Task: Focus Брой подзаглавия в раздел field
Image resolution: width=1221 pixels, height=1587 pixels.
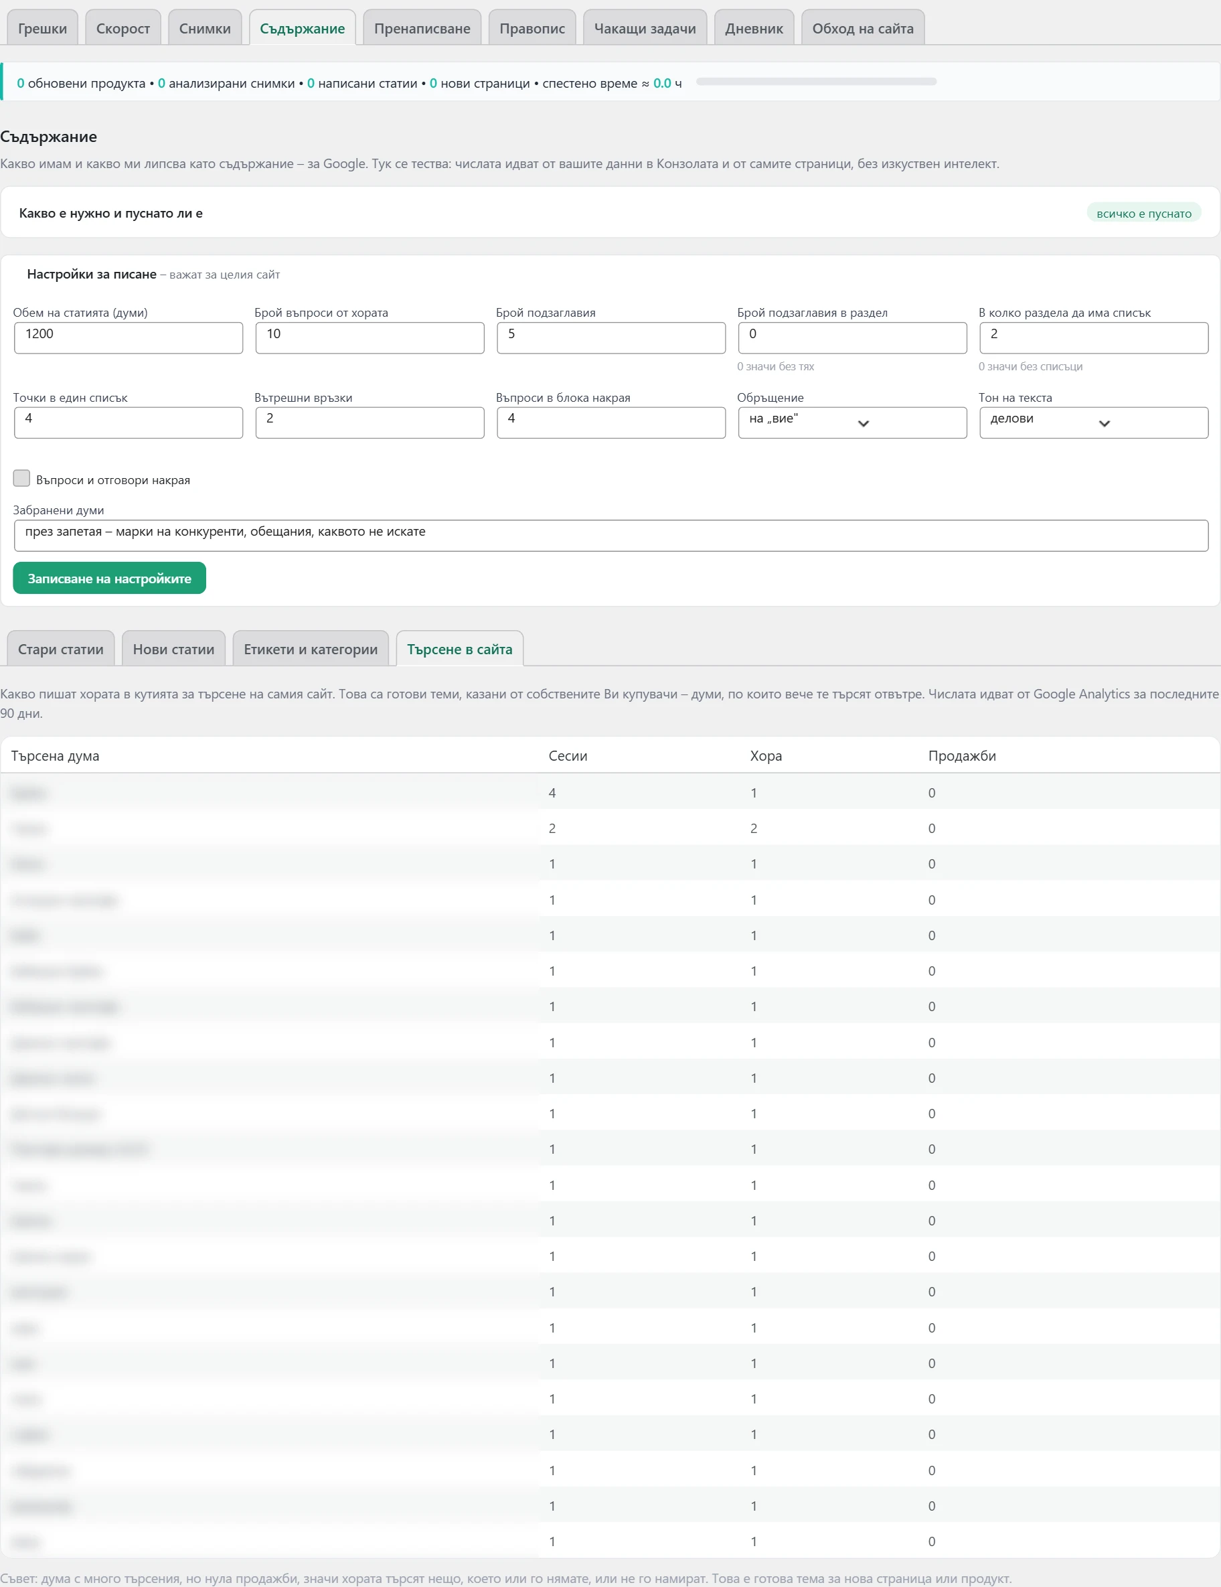Action: point(852,338)
